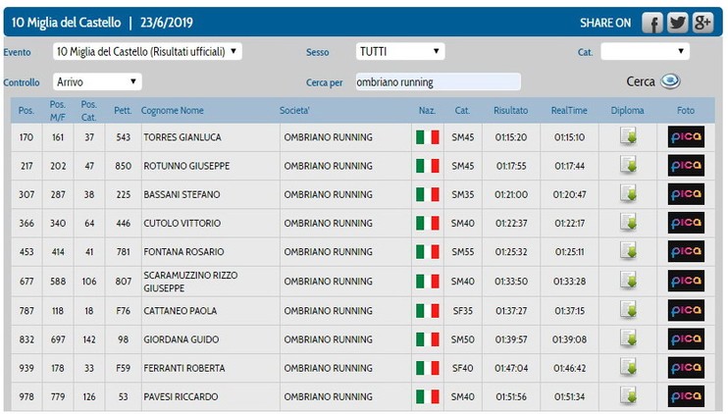Open Pica photos for Scaramuzzino Rizzo Giuseppe
Screen dimensions: 728x414
pos(686,281)
